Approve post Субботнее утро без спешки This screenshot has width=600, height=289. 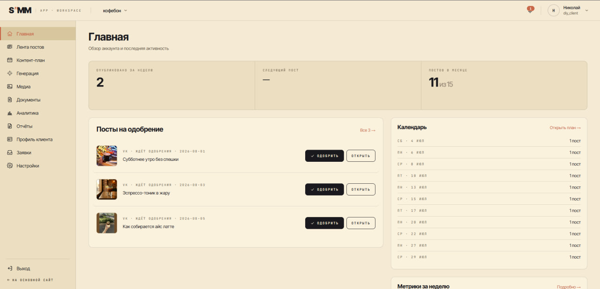(x=324, y=156)
